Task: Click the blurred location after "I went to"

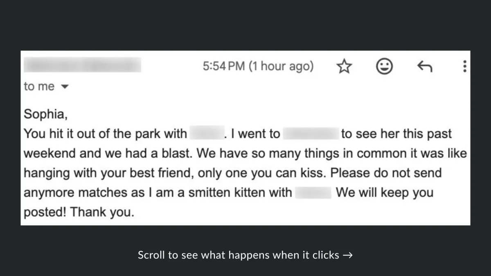Action: (x=311, y=134)
